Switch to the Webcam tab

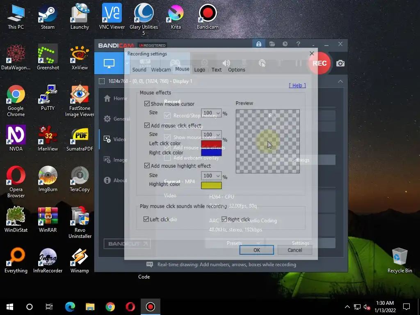pos(161,70)
